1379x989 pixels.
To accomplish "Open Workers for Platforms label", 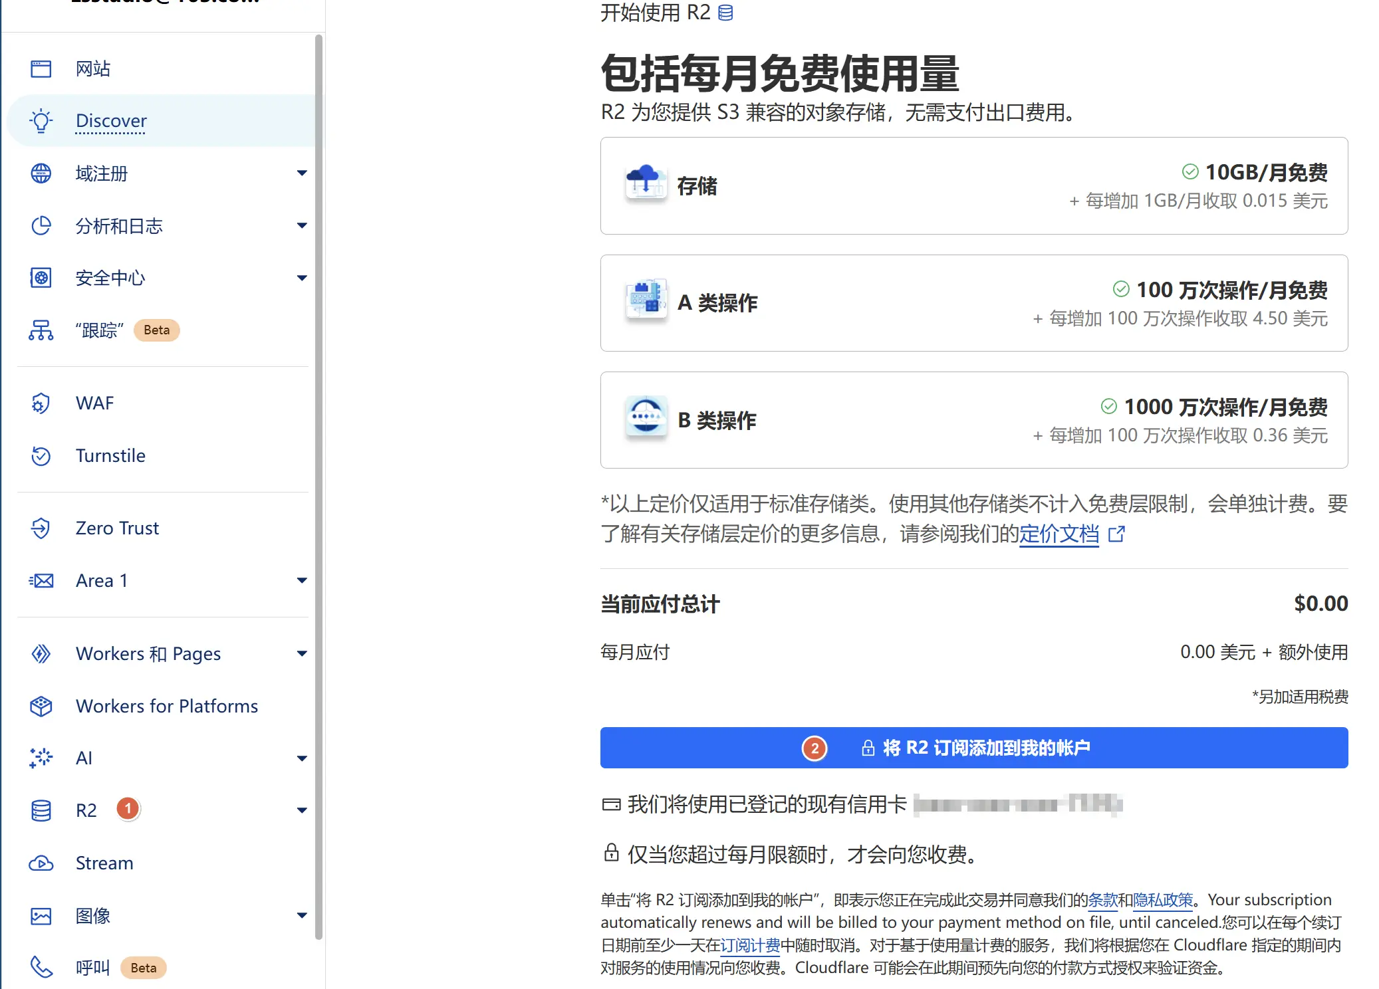I will point(167,706).
